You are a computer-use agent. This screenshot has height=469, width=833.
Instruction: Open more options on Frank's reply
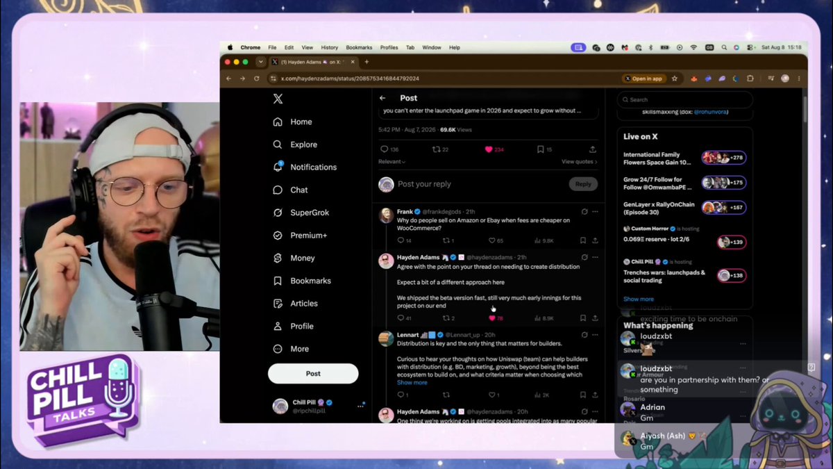[595, 211]
